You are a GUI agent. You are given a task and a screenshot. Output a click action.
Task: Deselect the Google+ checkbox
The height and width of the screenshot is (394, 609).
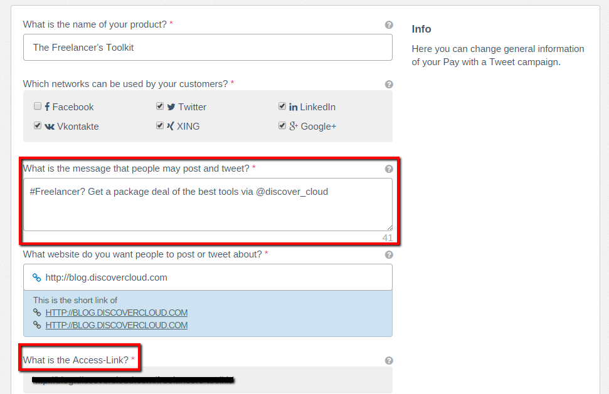point(282,126)
